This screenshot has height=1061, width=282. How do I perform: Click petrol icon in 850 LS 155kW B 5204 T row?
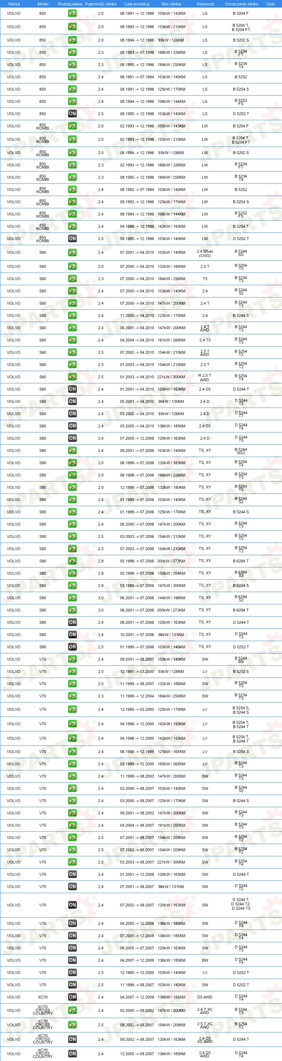click(72, 27)
